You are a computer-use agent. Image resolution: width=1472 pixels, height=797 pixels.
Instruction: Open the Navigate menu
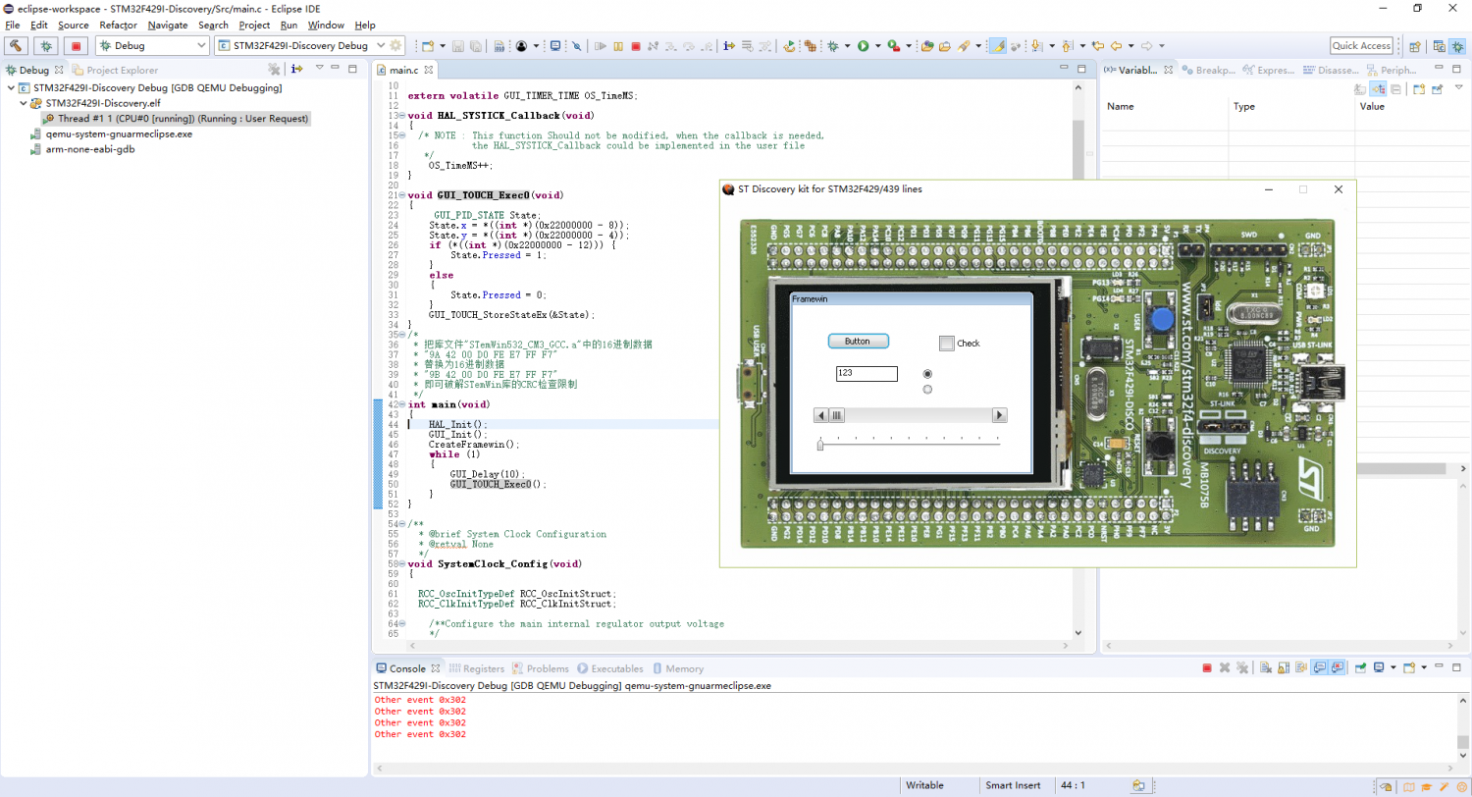[168, 25]
